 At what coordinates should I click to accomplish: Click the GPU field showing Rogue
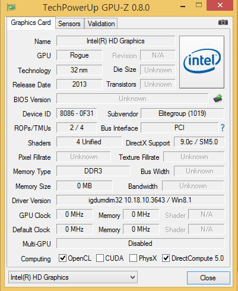(80, 55)
